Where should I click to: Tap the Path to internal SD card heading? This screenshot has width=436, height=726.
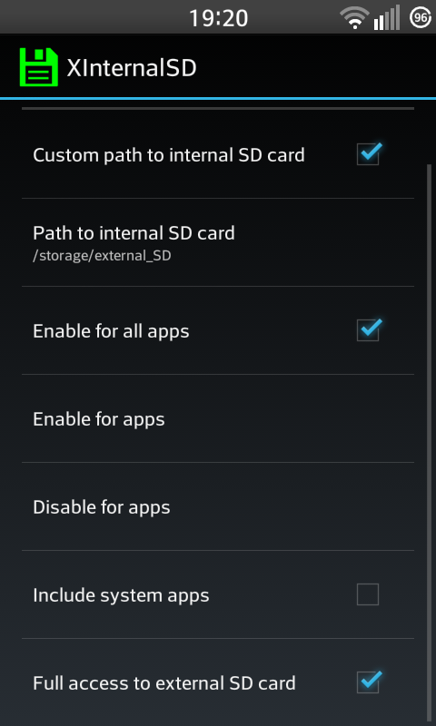(134, 233)
